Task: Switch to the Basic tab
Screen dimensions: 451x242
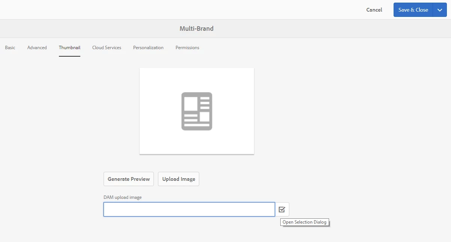Action: (10, 48)
